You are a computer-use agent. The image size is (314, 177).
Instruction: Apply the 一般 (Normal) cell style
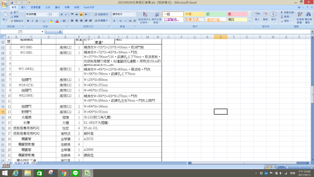[x=173, y=14]
